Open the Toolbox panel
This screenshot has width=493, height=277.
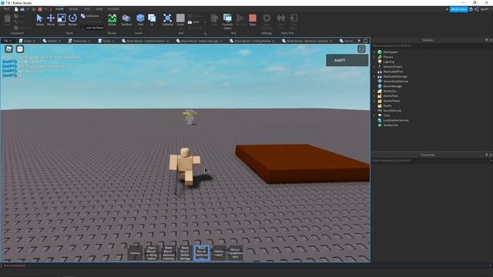tap(126, 20)
